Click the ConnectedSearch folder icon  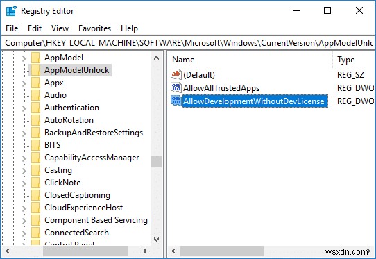pos(35,233)
